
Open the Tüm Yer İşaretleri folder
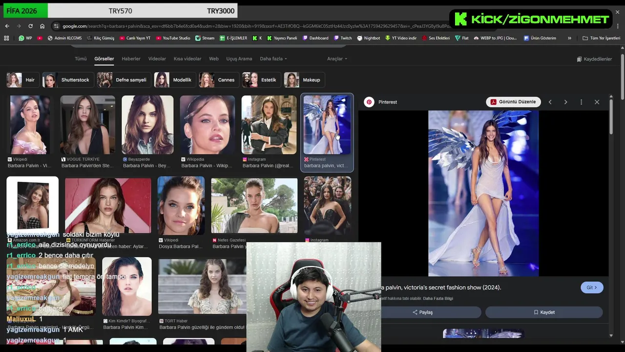(602, 38)
